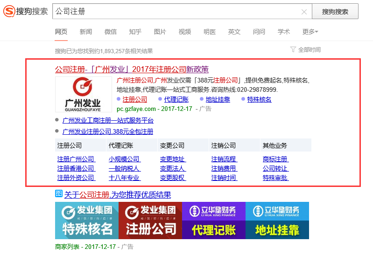
Task: Open the 商标注册 link
Action: click(275, 159)
